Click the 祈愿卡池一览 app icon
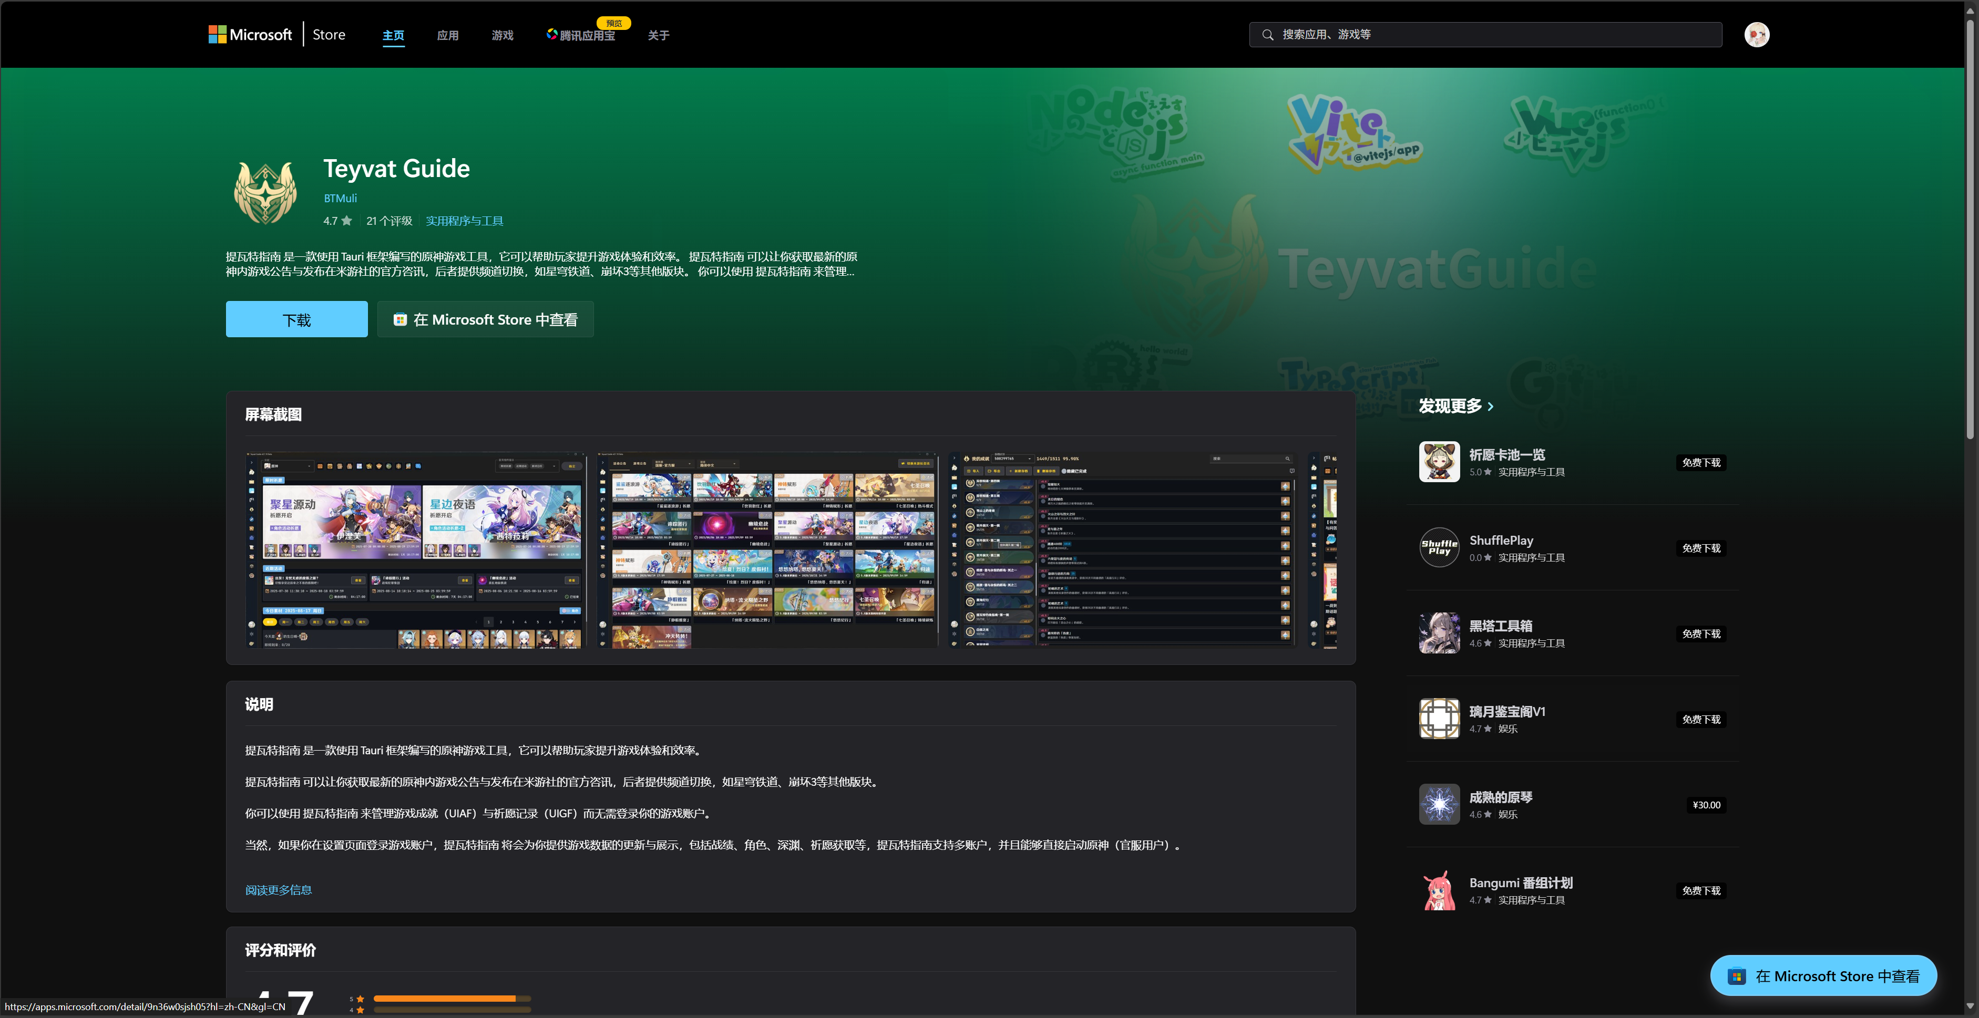This screenshot has width=1979, height=1018. tap(1439, 461)
